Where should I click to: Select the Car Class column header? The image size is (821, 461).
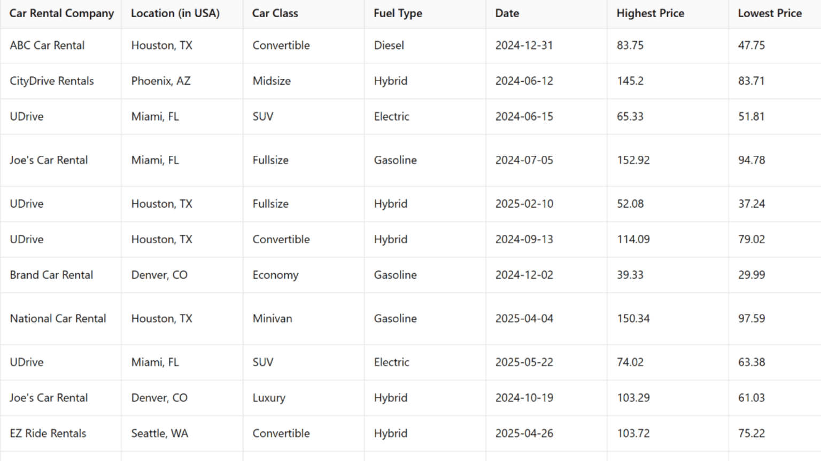[275, 13]
